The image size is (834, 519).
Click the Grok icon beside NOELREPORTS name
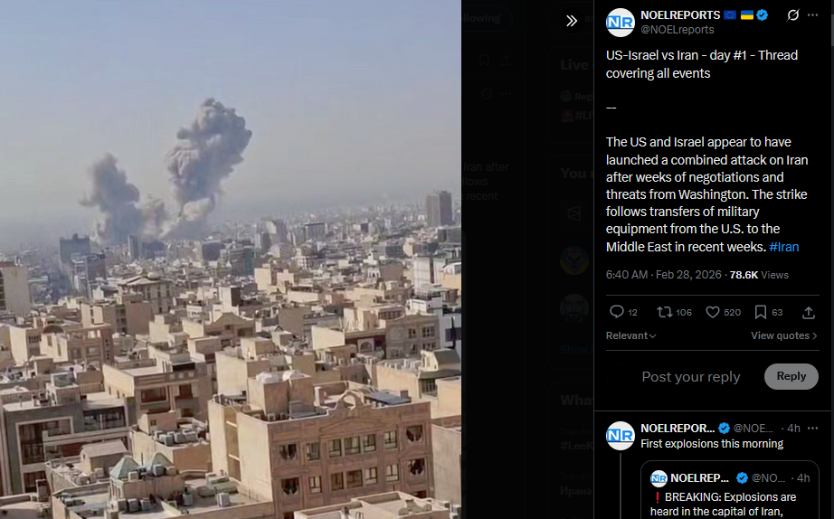coord(793,14)
